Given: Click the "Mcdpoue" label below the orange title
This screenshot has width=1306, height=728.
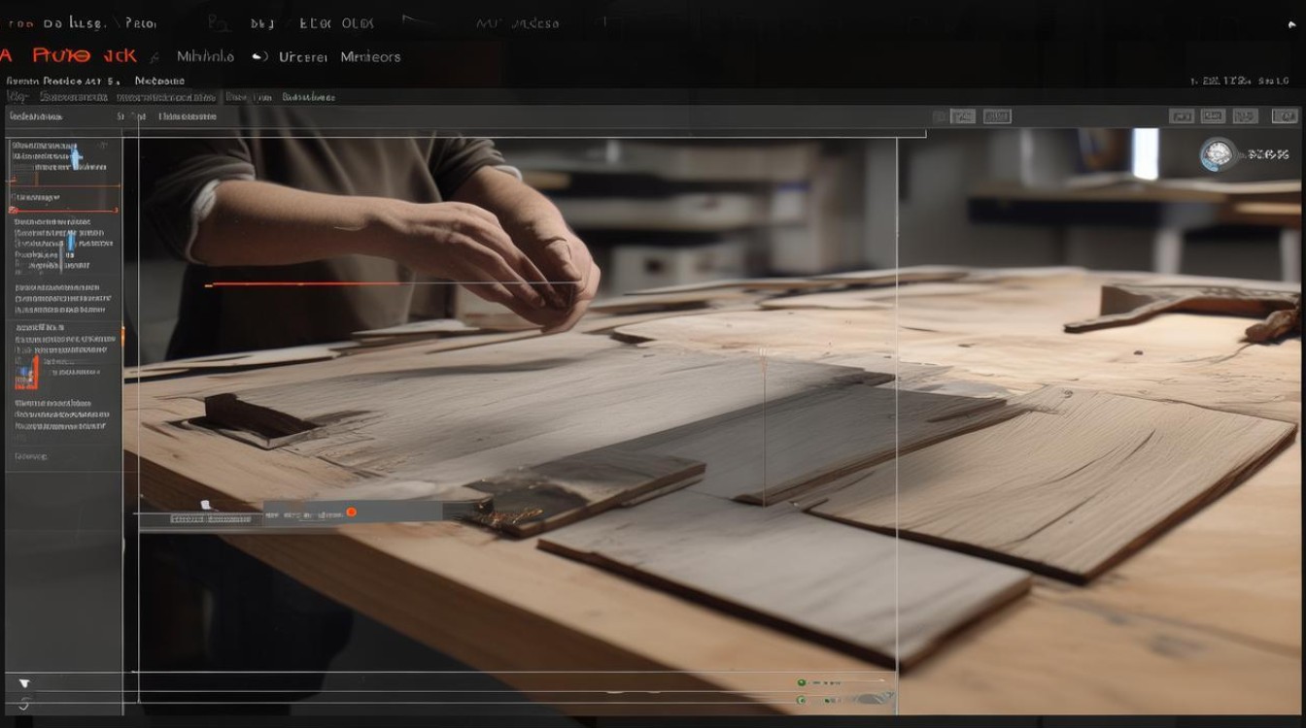Looking at the screenshot, I should coord(159,82).
